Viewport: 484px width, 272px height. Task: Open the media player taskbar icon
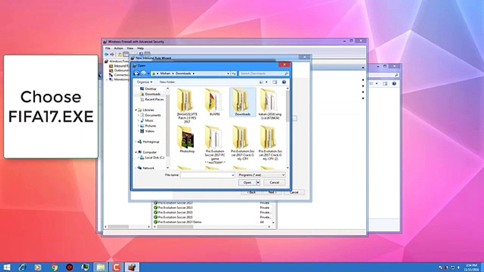pos(38,267)
